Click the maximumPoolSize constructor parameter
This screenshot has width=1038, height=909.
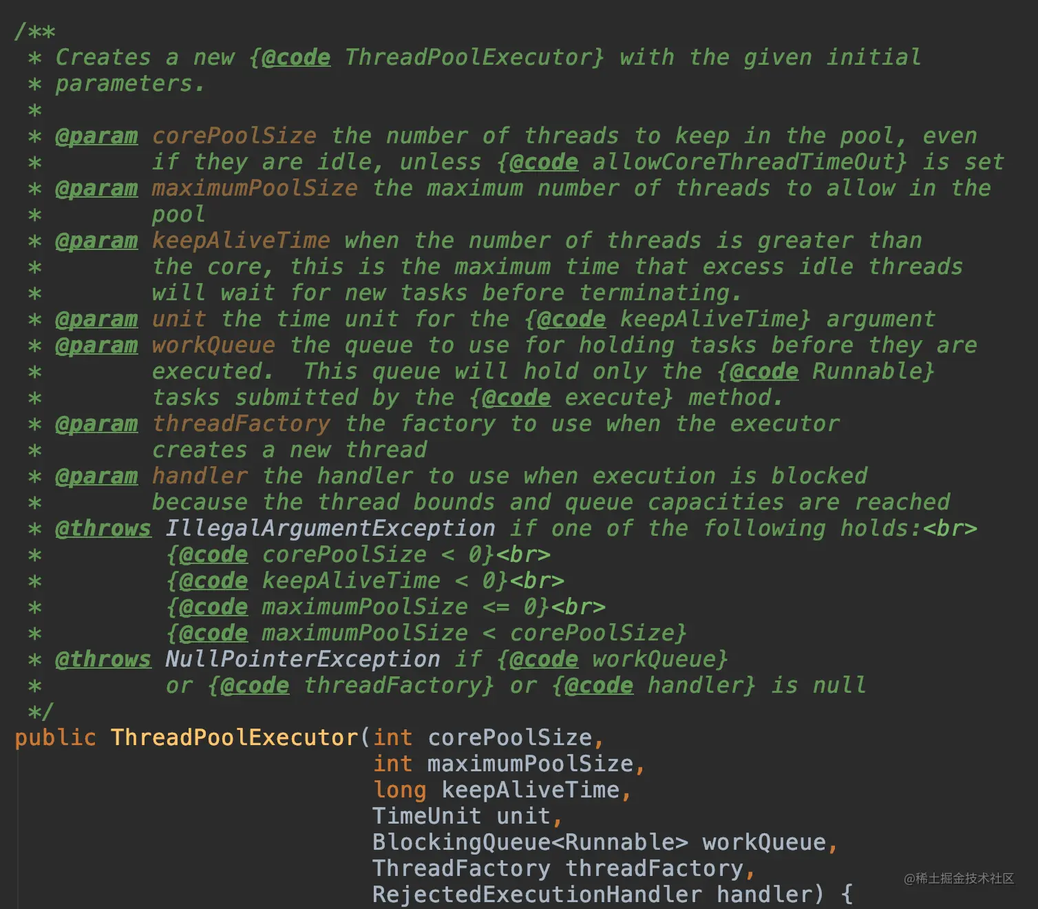point(530,764)
